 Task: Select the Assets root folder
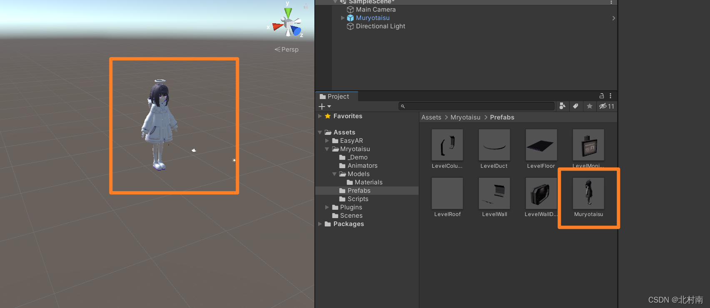point(344,132)
